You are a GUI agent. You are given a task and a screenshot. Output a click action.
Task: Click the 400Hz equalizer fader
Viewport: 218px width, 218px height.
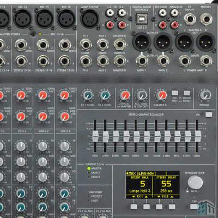[x=126, y=136]
